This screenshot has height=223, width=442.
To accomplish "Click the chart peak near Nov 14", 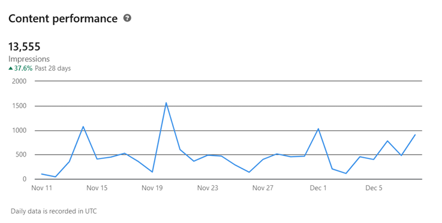I will [83, 127].
